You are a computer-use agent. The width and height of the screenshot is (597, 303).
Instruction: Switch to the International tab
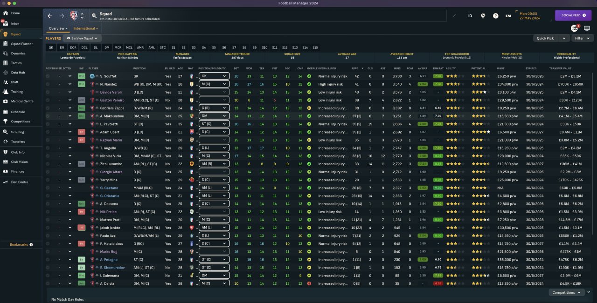[86, 28]
